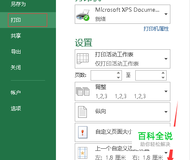Expand the 纵向 orientation dropdown arrow
Image resolution: width=190 pixels, height=160 pixels.
[x=166, y=112]
